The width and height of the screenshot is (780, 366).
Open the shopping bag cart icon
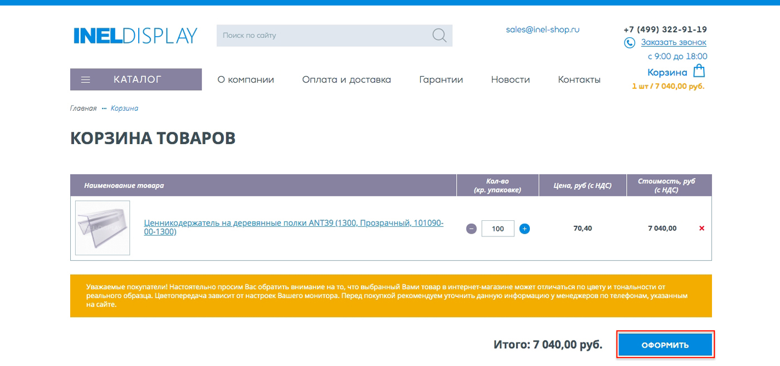(x=699, y=71)
